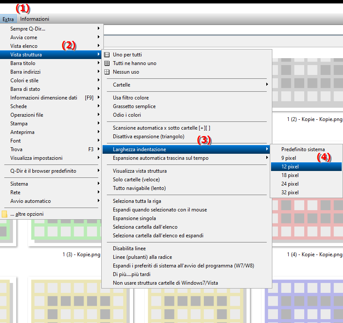The height and width of the screenshot is (323, 343).
Task: Open the Font submenu
Action: [x=50, y=141]
